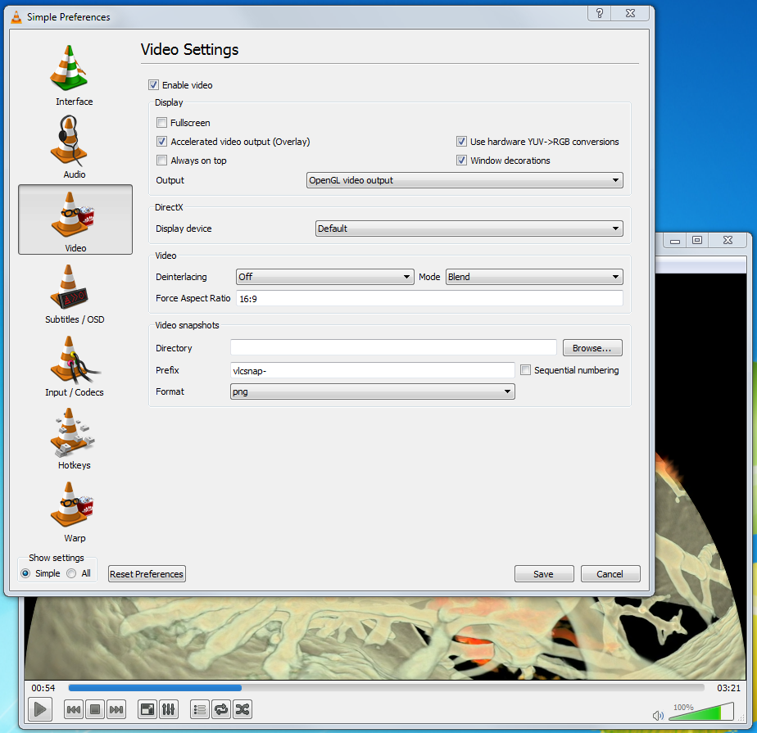Click the playback seek bar
757x733 pixels.
point(386,688)
